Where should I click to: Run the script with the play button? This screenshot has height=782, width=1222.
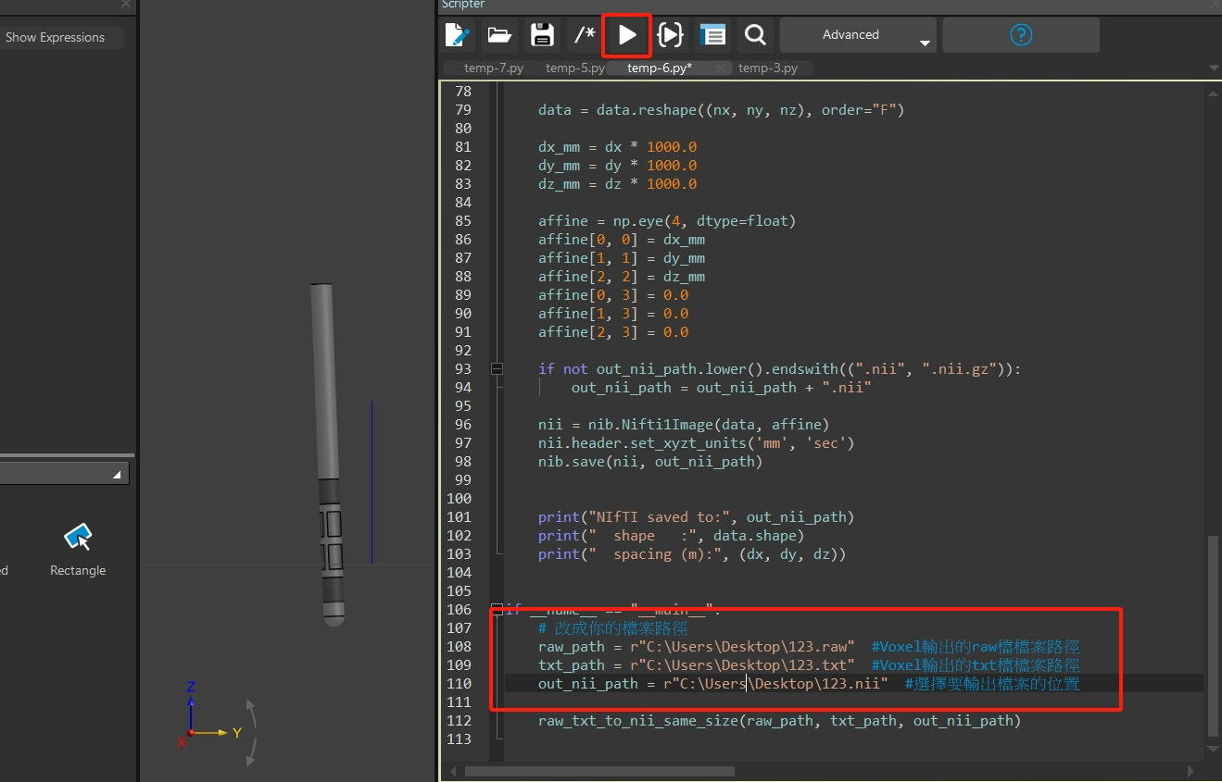tap(627, 35)
